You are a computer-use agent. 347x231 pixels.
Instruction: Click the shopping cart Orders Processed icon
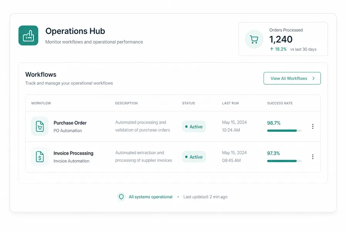click(x=254, y=39)
